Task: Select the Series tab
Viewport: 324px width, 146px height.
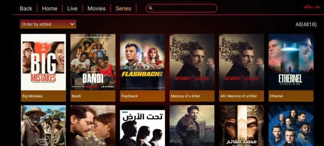Action: (x=123, y=9)
